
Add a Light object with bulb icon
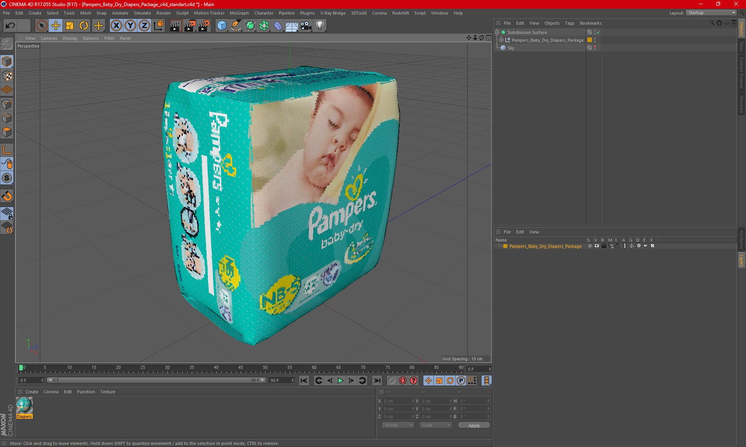point(320,26)
